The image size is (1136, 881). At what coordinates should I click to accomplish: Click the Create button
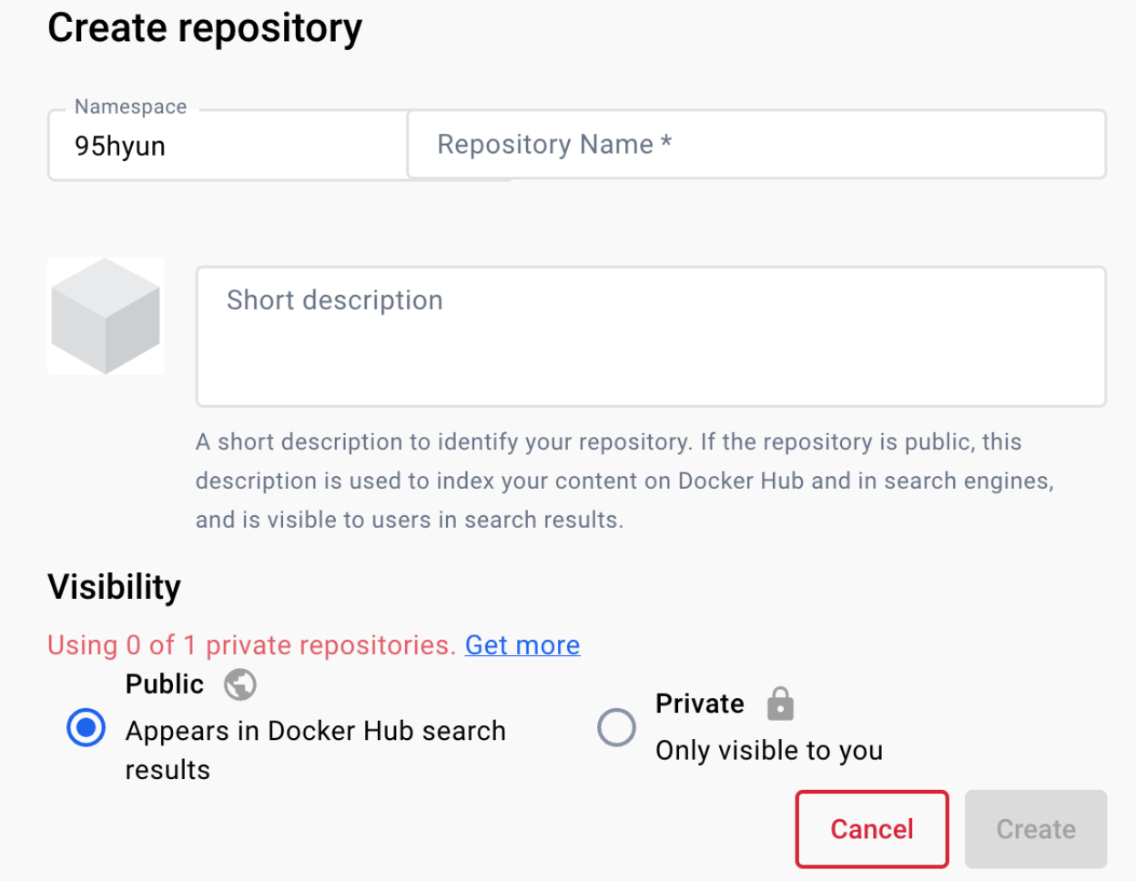click(1036, 829)
